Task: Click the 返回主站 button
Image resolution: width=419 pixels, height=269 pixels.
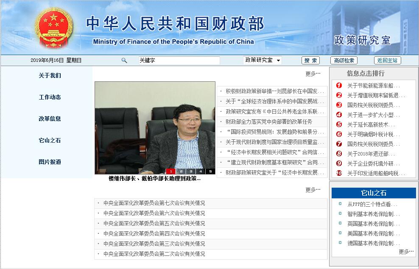Action: tap(387, 61)
